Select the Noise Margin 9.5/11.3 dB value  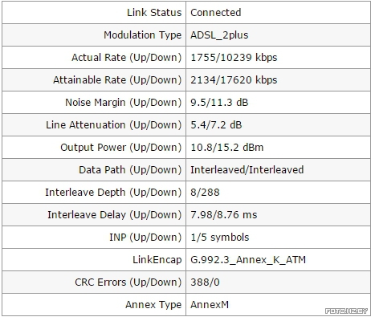[x=219, y=103]
